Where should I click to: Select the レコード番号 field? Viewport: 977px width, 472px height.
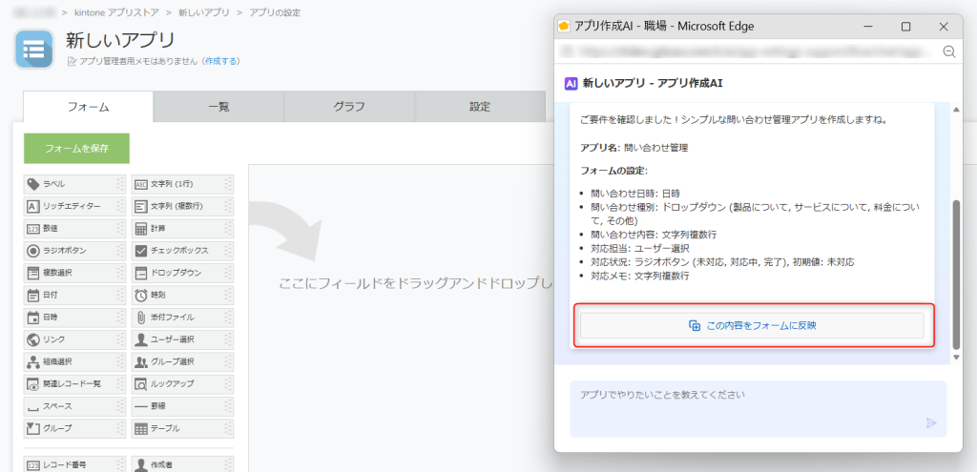74,464
